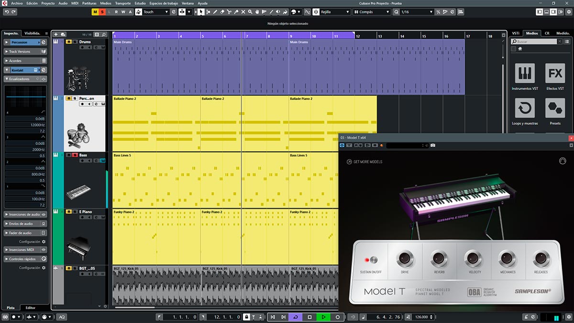Toggle global Solo S button
Viewport: 574px width, 323px height.
point(102,11)
